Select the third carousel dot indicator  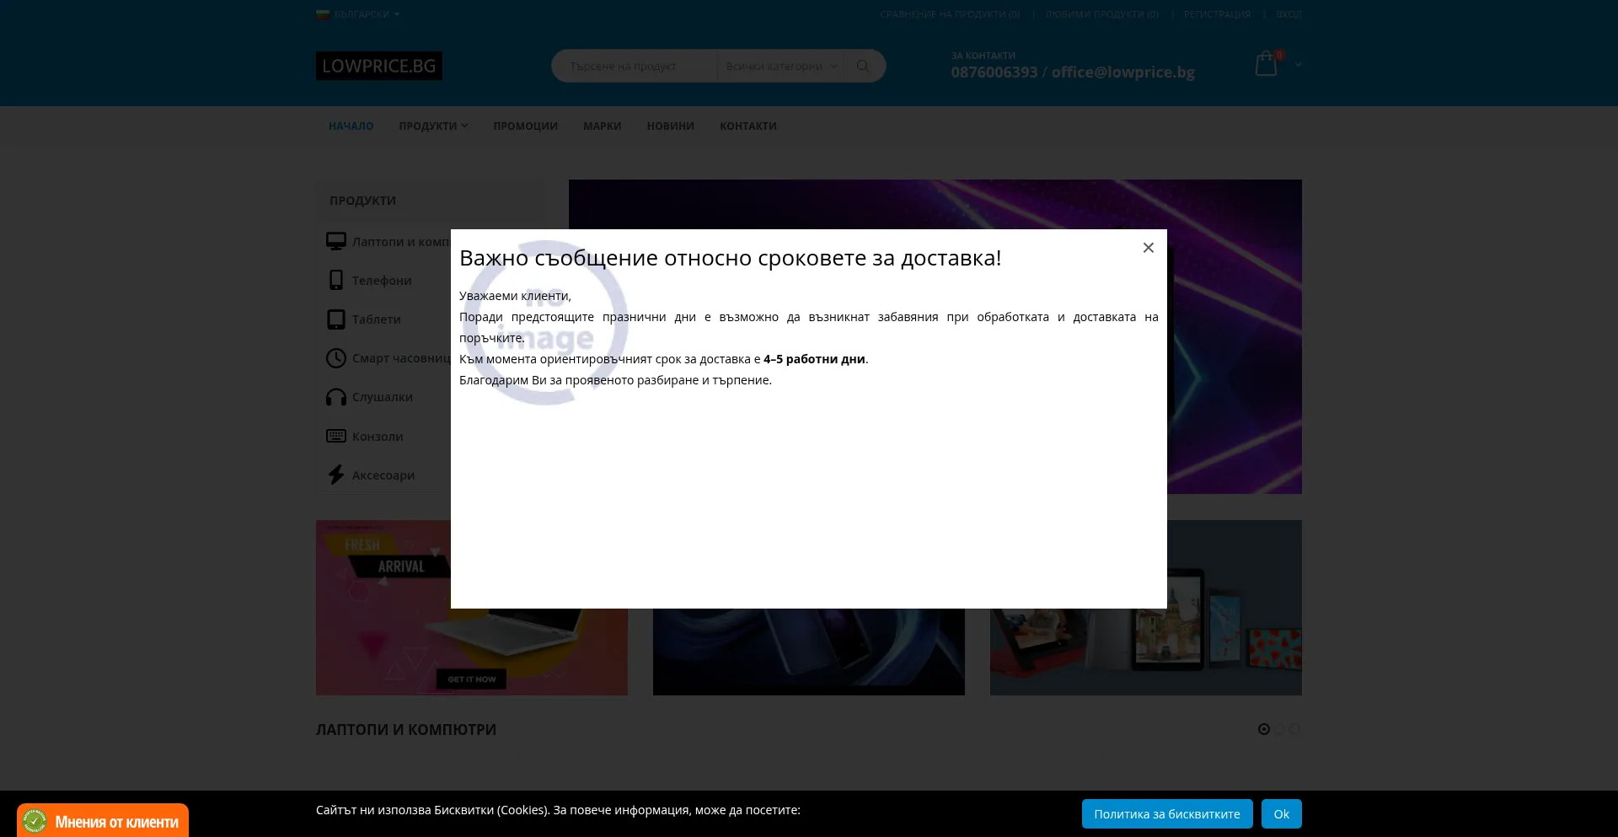(x=1294, y=729)
